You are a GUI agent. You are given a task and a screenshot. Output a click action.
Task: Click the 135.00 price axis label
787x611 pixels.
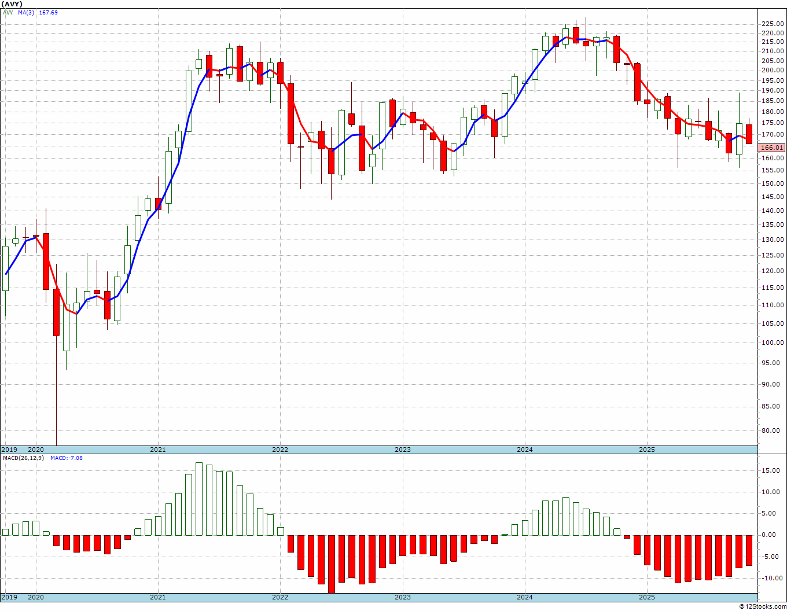tap(773, 224)
